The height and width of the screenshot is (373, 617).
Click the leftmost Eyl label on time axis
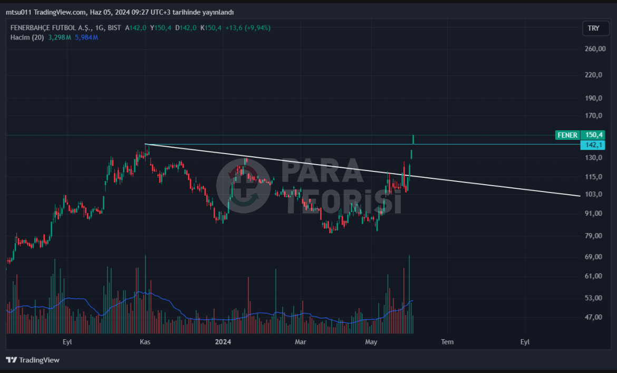click(68, 342)
